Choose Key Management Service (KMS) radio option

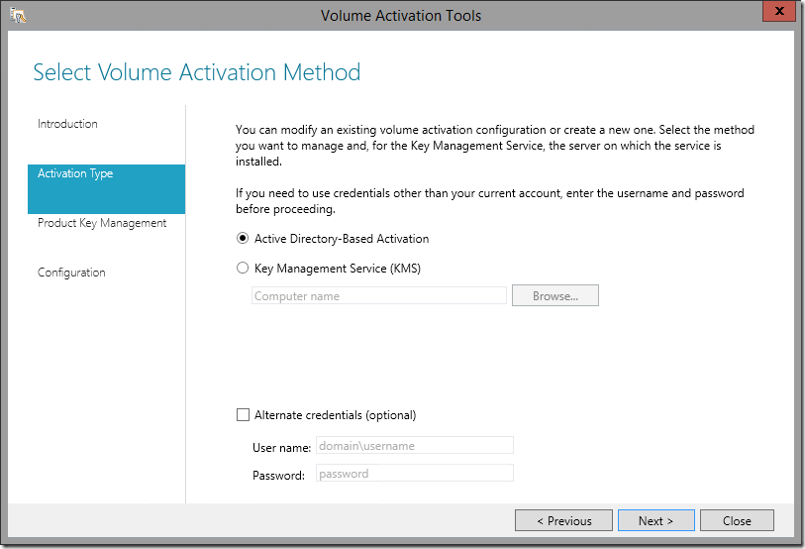(243, 269)
